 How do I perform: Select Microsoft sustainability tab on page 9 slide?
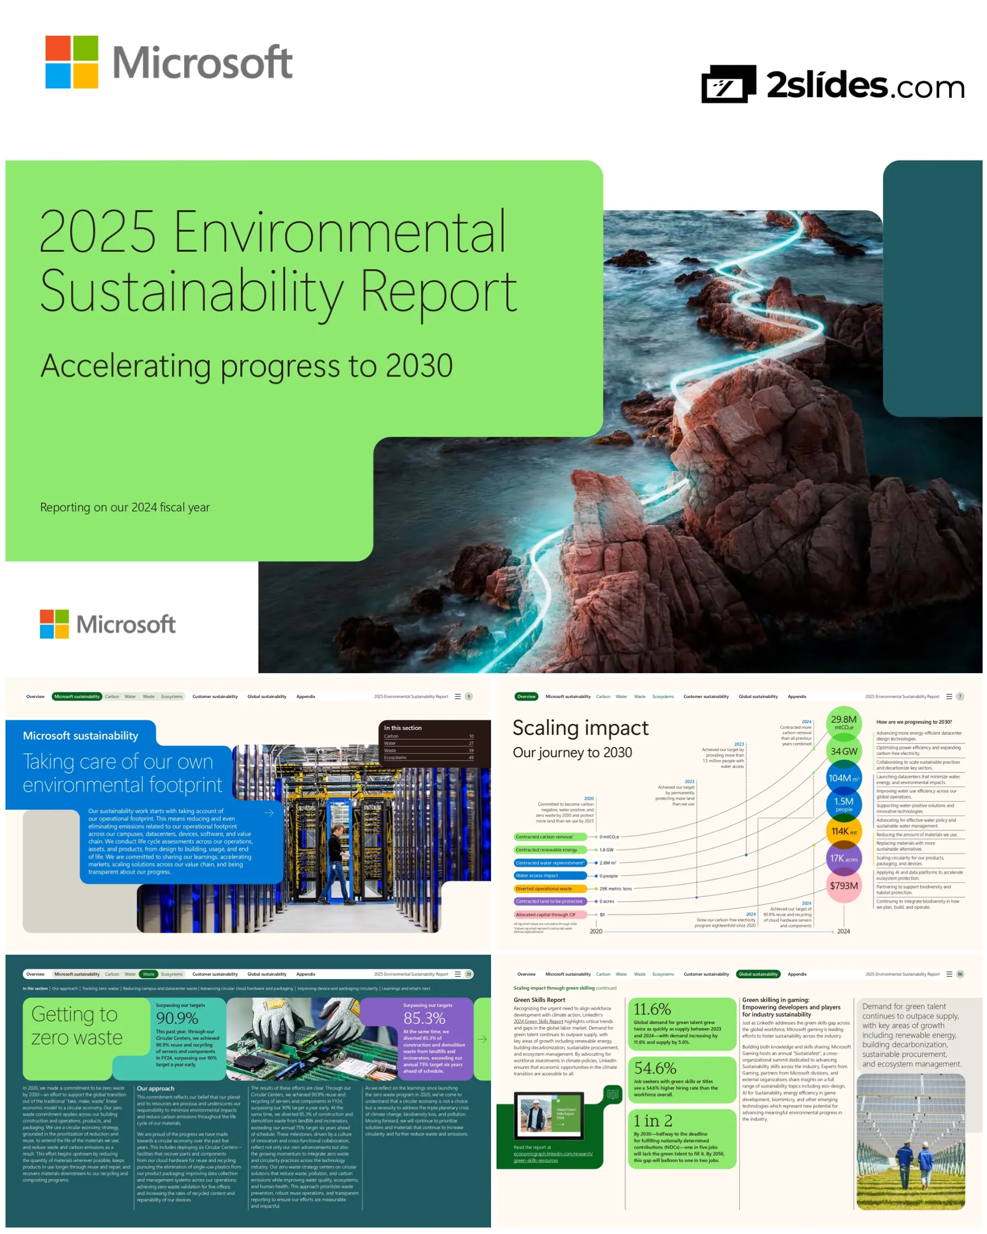77,697
